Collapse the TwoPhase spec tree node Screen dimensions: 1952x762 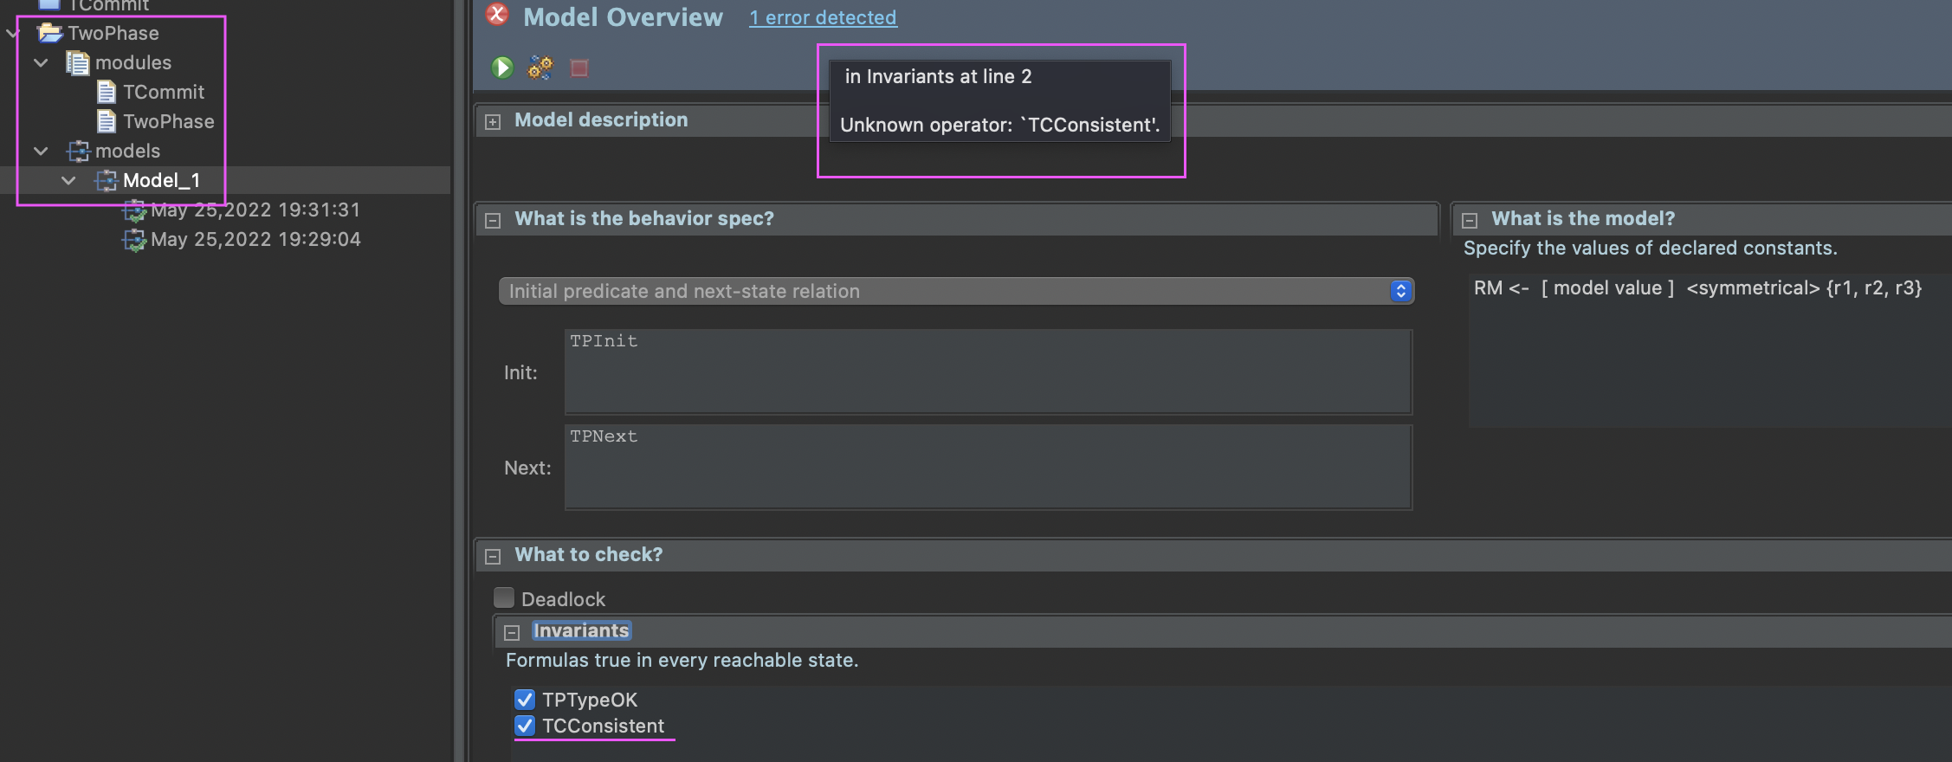(x=13, y=34)
